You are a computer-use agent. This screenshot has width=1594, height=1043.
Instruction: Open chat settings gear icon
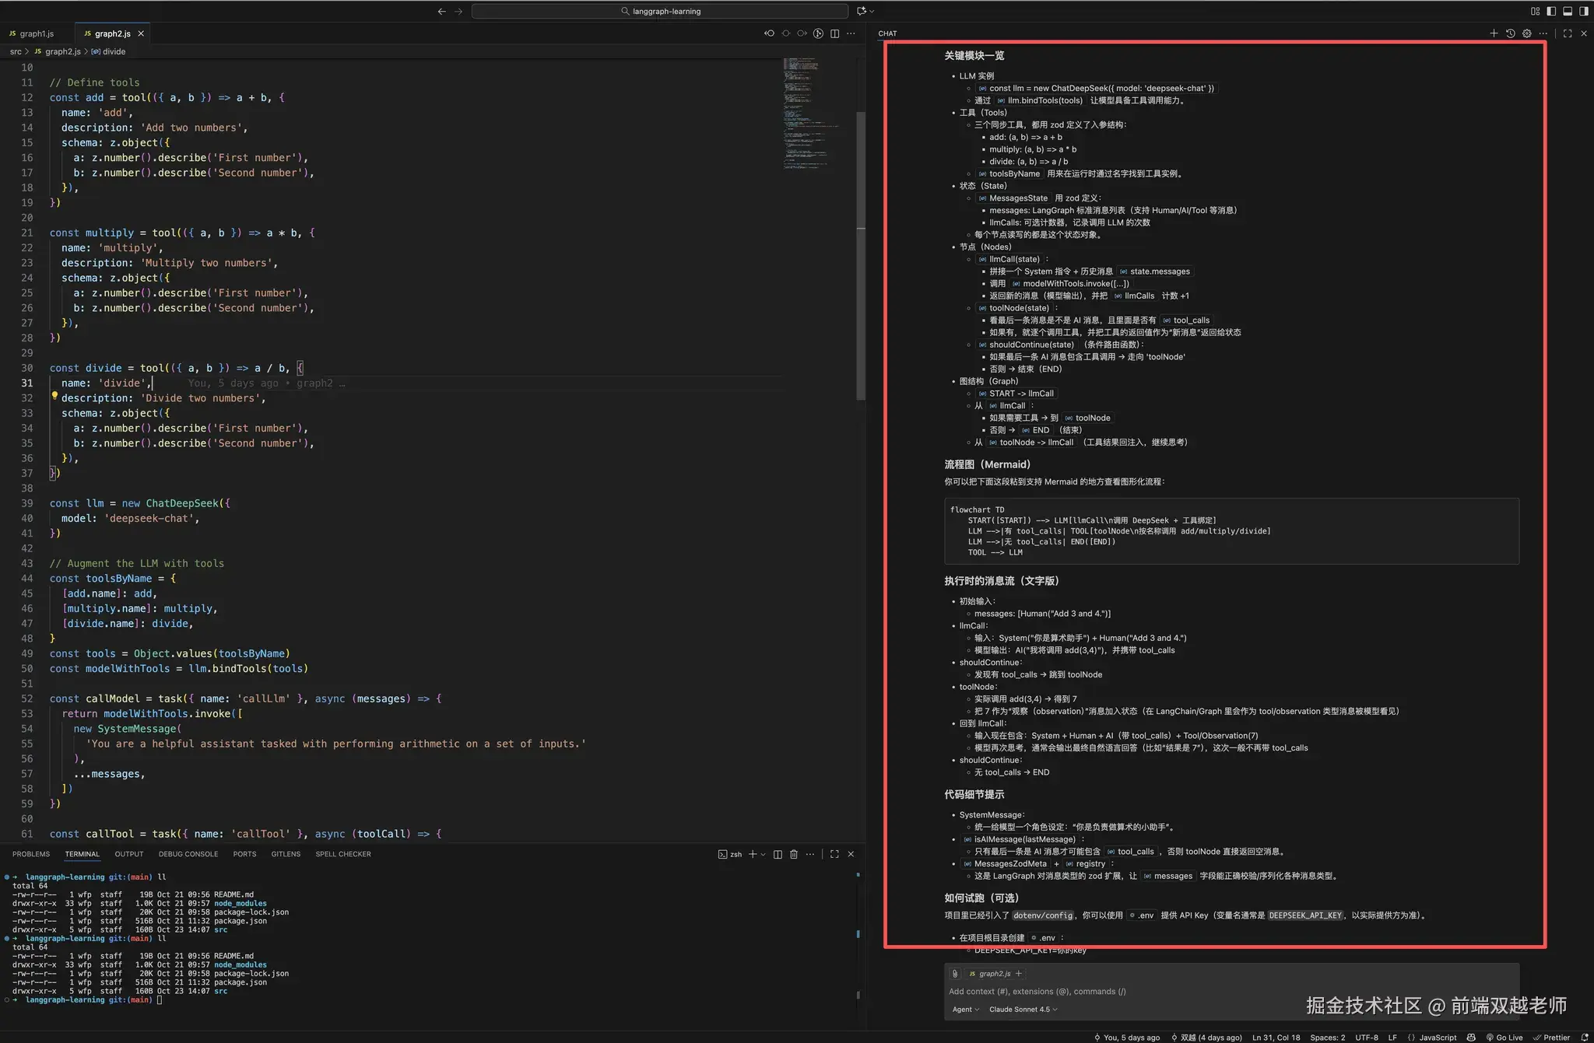coord(1526,33)
